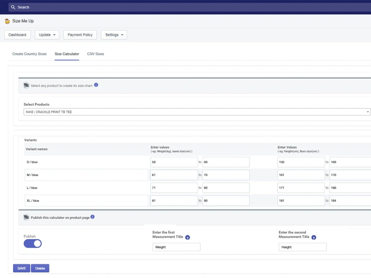Image resolution: width=371 pixels, height=278 pixels.
Task: Switch to Create Country Sizes tab
Action: point(29,54)
